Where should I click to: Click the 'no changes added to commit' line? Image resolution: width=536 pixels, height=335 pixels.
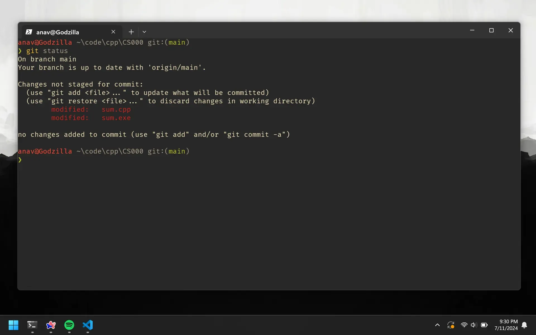point(154,135)
